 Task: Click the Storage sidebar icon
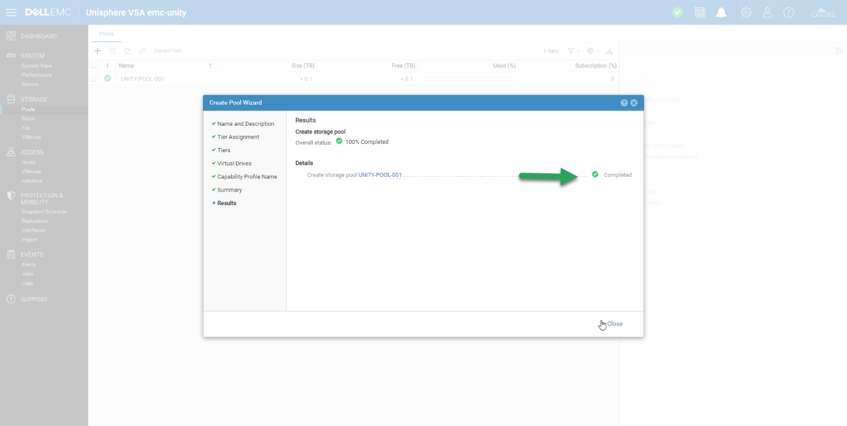(11, 99)
